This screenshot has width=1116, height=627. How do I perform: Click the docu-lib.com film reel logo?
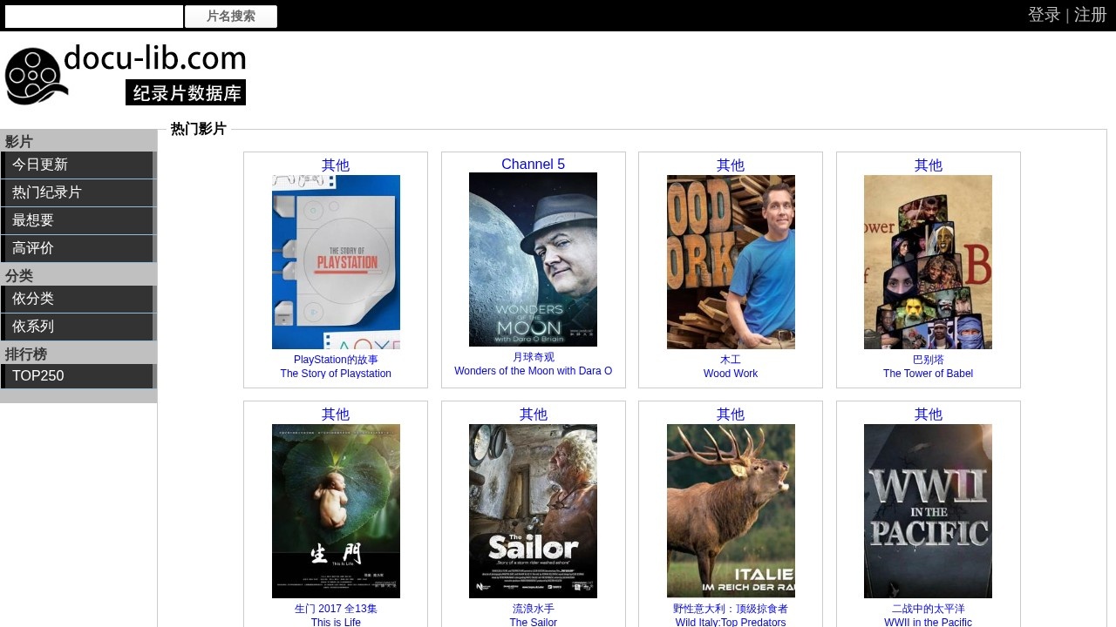click(125, 75)
